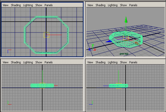
Task: Open the Panels menu in the side view panel
Action: [x=133, y=62]
